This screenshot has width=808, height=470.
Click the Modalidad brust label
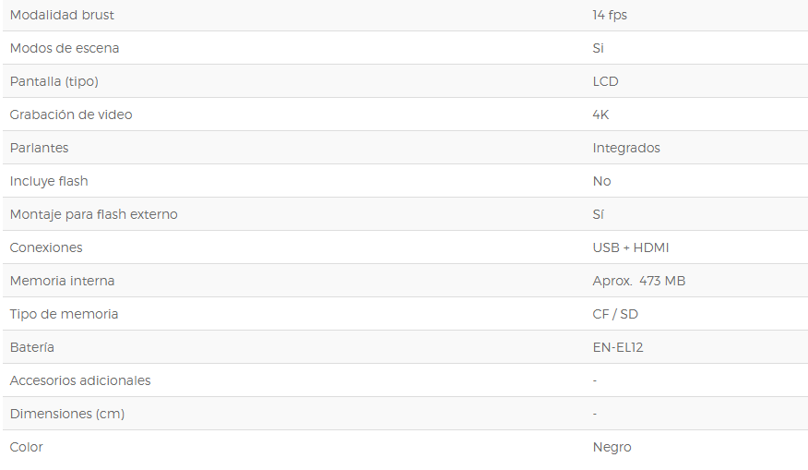pos(62,15)
